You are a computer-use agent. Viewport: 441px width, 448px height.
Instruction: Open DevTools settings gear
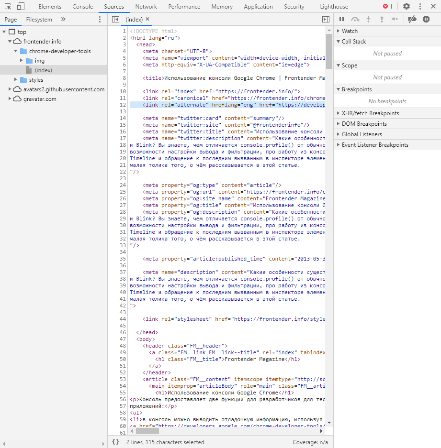[x=406, y=7]
